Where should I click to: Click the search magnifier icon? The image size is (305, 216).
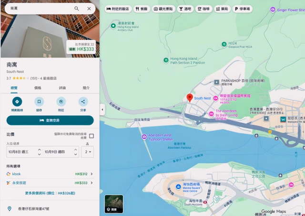[77, 9]
